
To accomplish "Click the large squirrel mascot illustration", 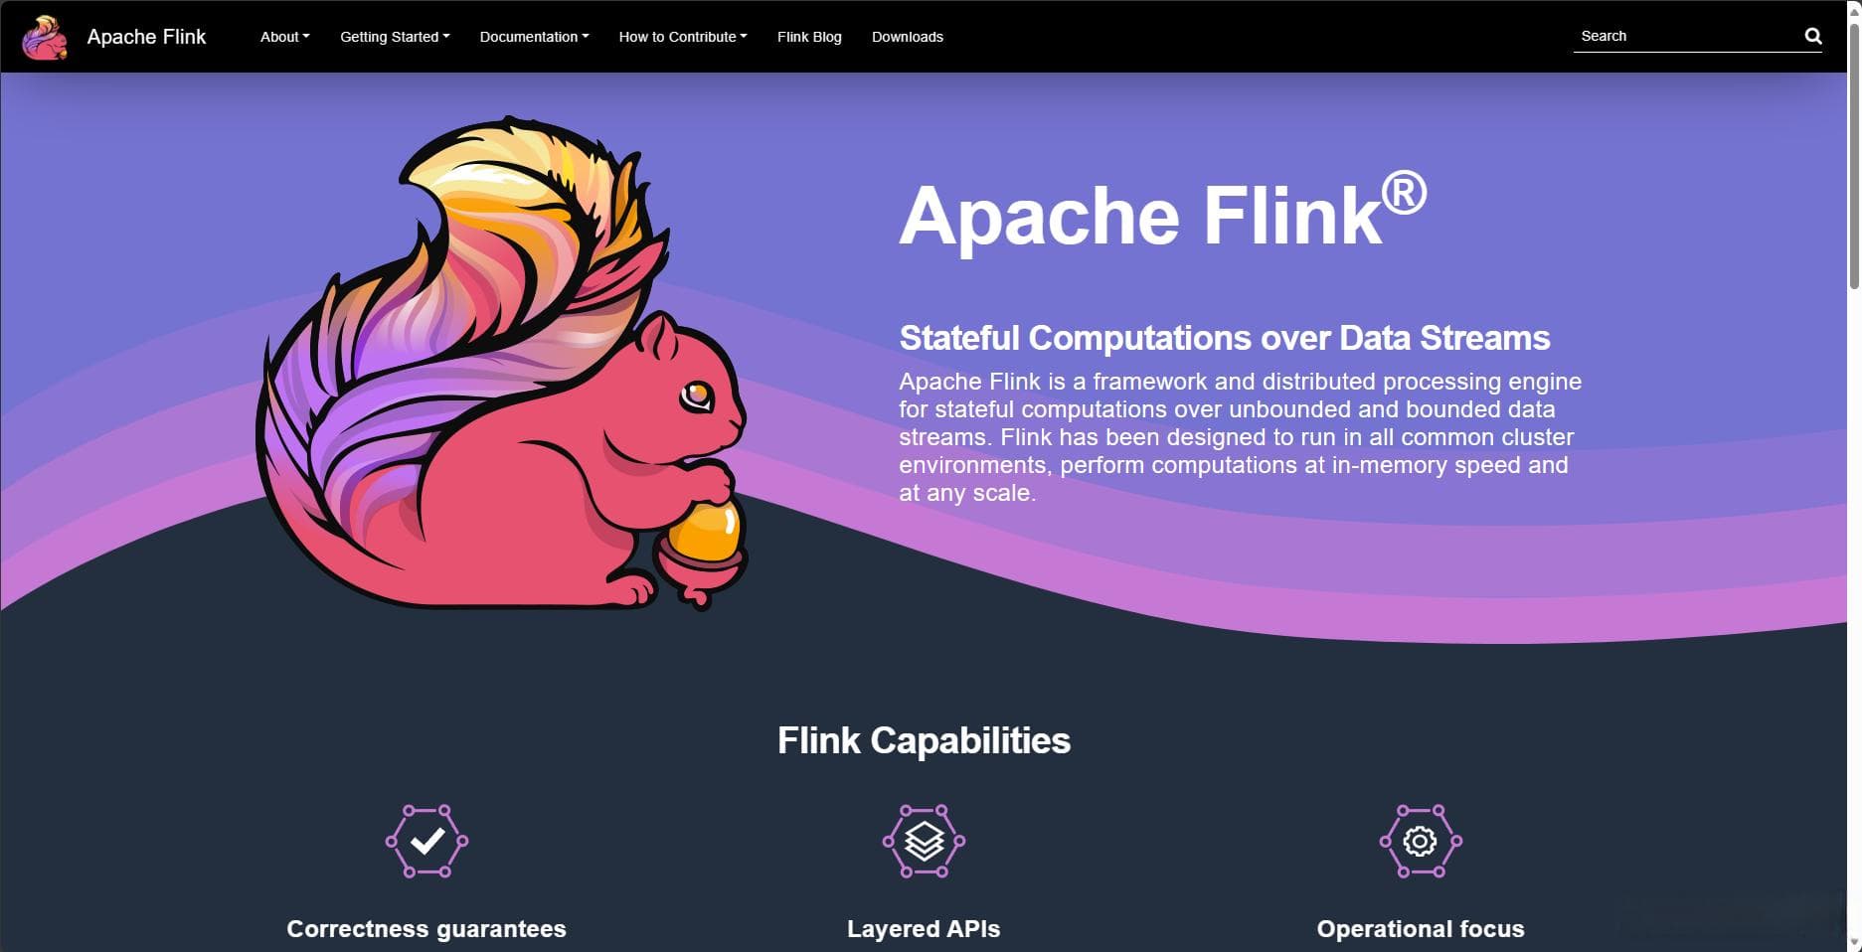I will tap(502, 363).
